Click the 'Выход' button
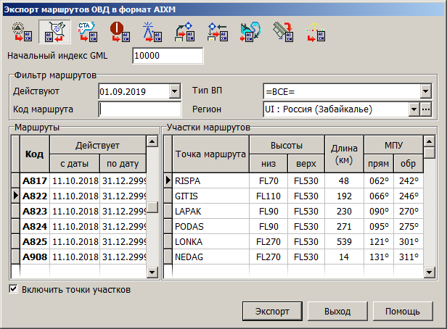Viewport: 447px width, 329px height. click(337, 311)
